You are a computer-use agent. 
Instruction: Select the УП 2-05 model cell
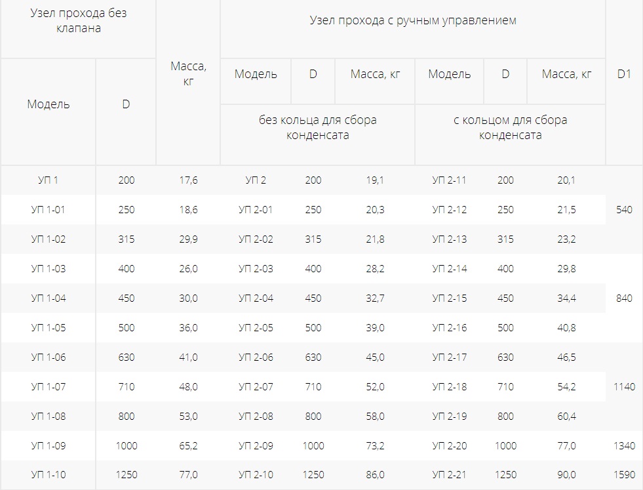point(256,328)
